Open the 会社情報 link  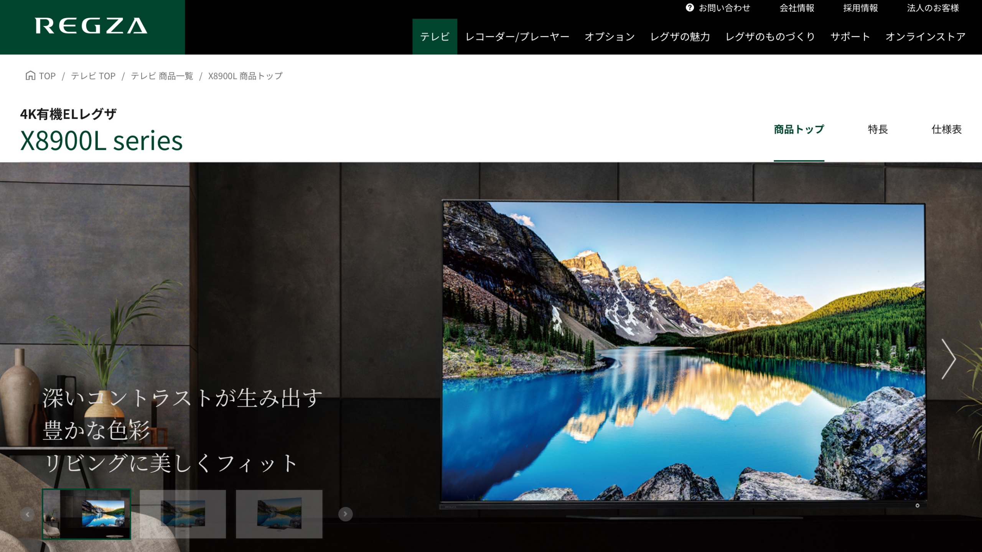[797, 8]
